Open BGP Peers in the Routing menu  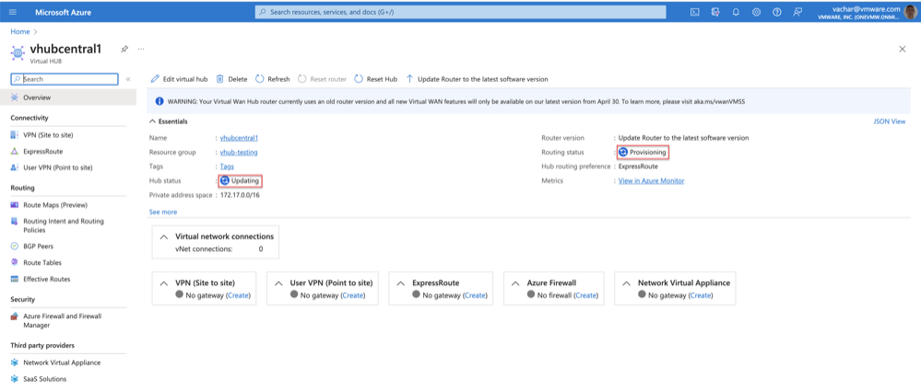(40, 246)
